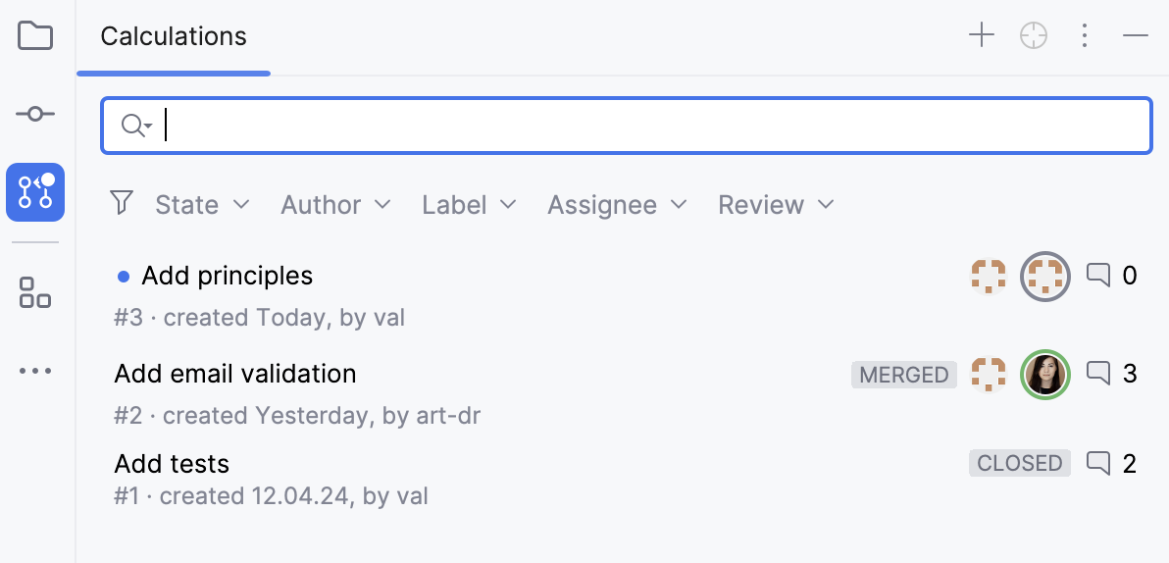
Task: Minimize the panel with the dash icon
Action: click(x=1136, y=36)
